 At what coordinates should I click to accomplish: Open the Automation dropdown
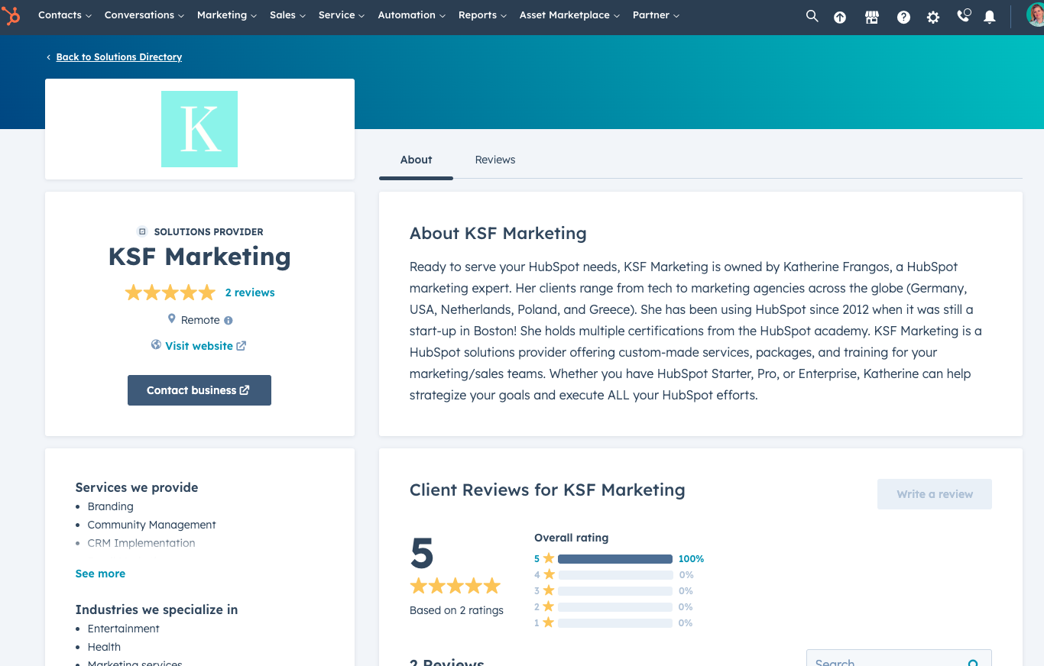click(412, 15)
